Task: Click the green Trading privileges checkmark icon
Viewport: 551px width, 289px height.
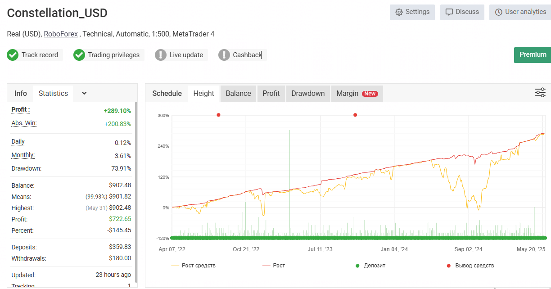Action: click(79, 55)
